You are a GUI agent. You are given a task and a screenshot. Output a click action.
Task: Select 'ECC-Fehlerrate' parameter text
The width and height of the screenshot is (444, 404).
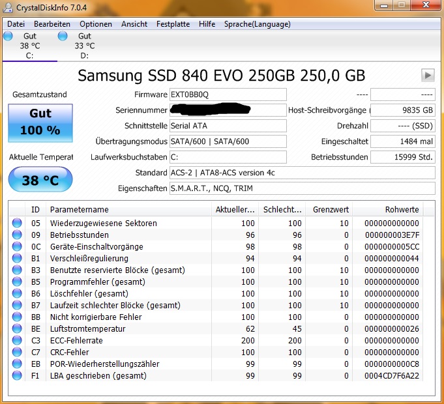[76, 340]
